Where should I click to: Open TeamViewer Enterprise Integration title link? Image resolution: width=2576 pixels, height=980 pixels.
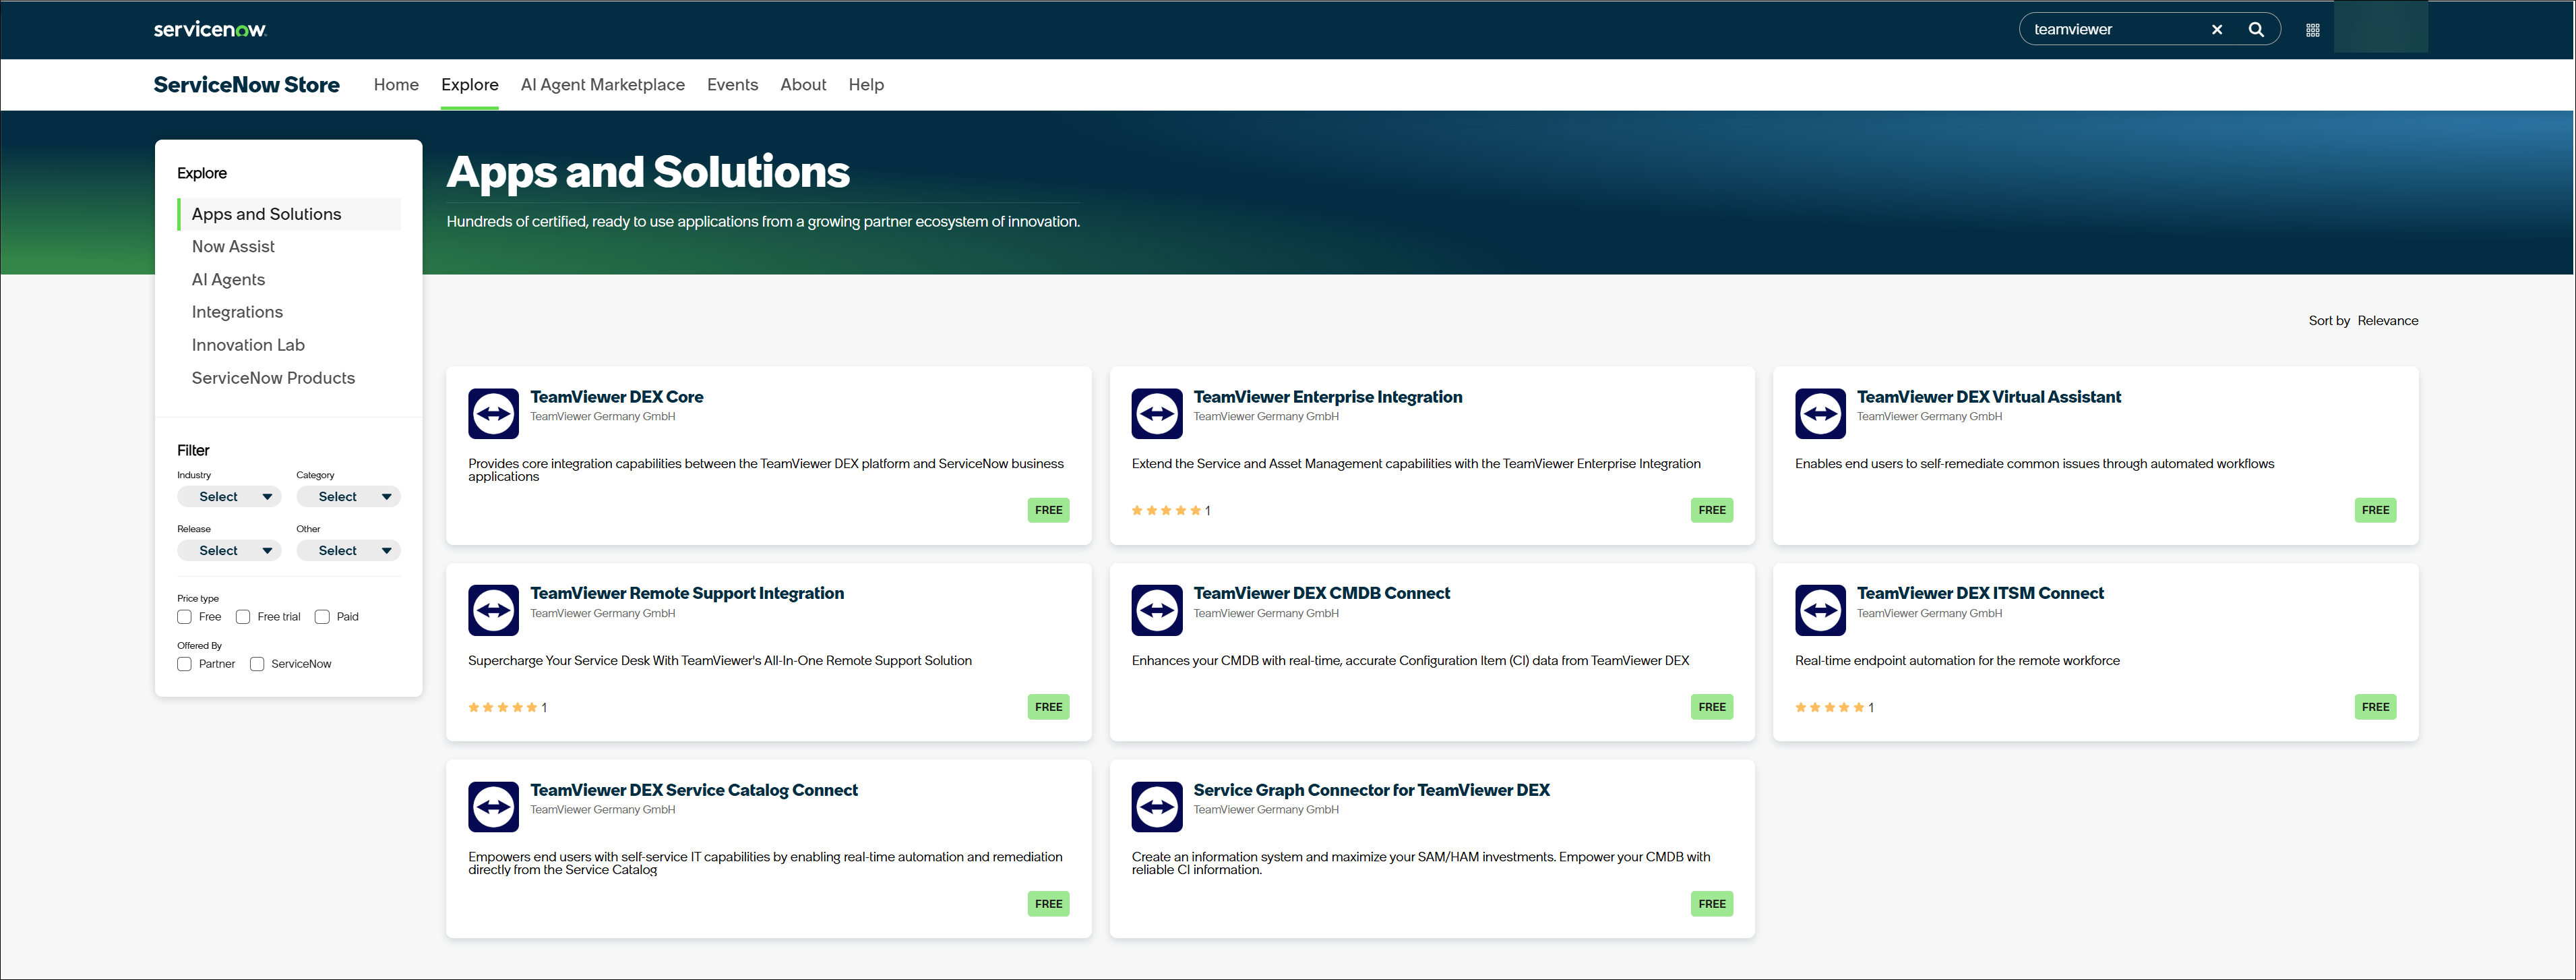click(x=1328, y=397)
